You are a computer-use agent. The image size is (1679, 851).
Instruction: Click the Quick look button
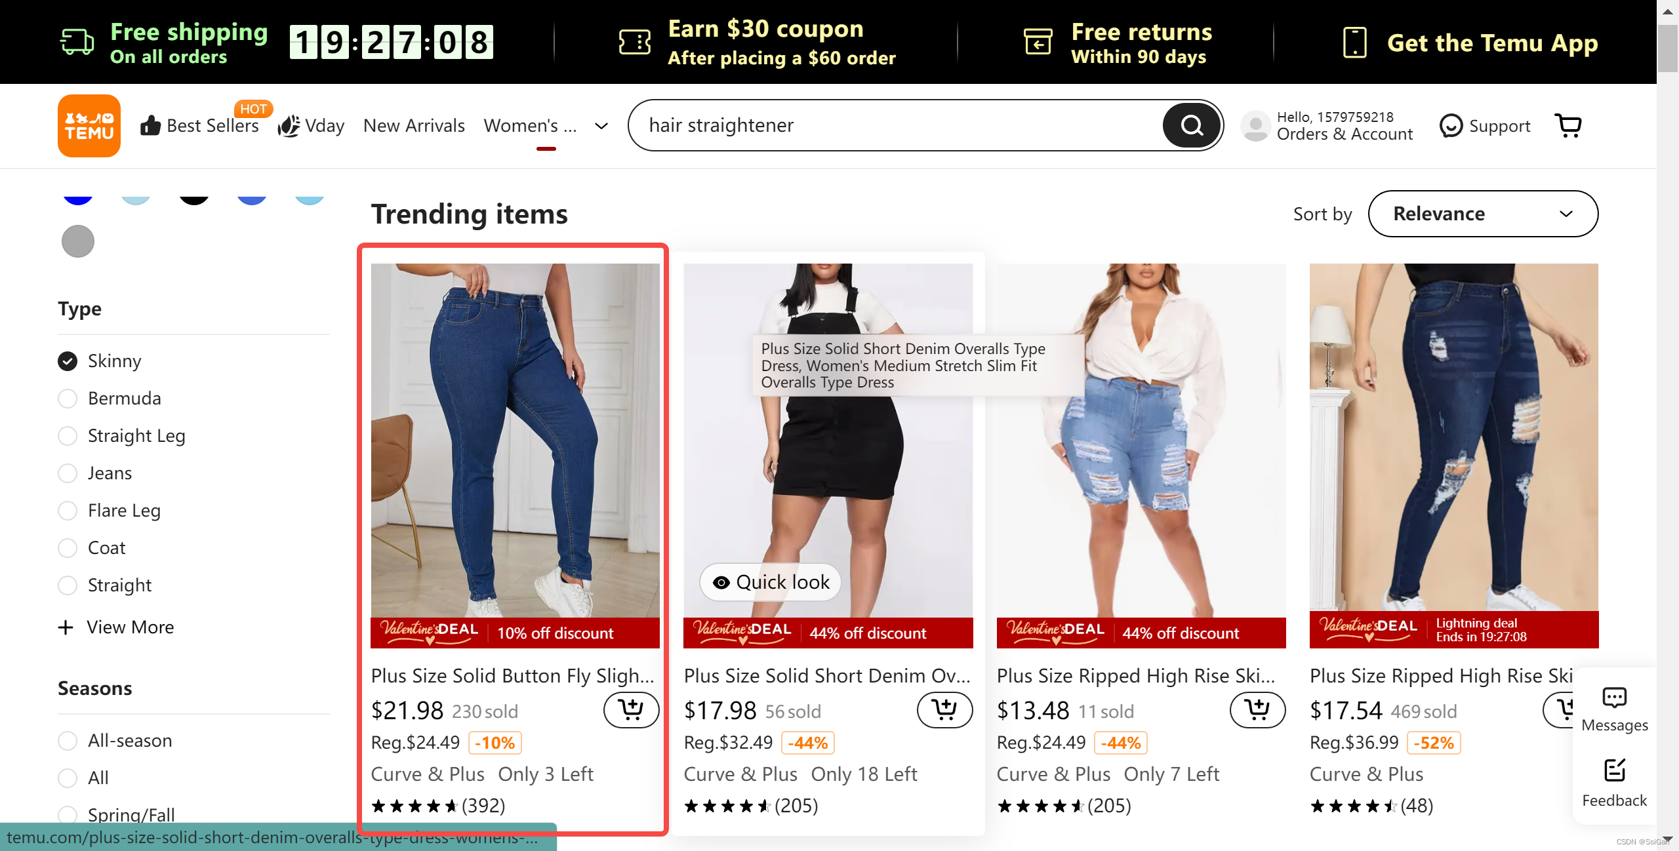771,582
